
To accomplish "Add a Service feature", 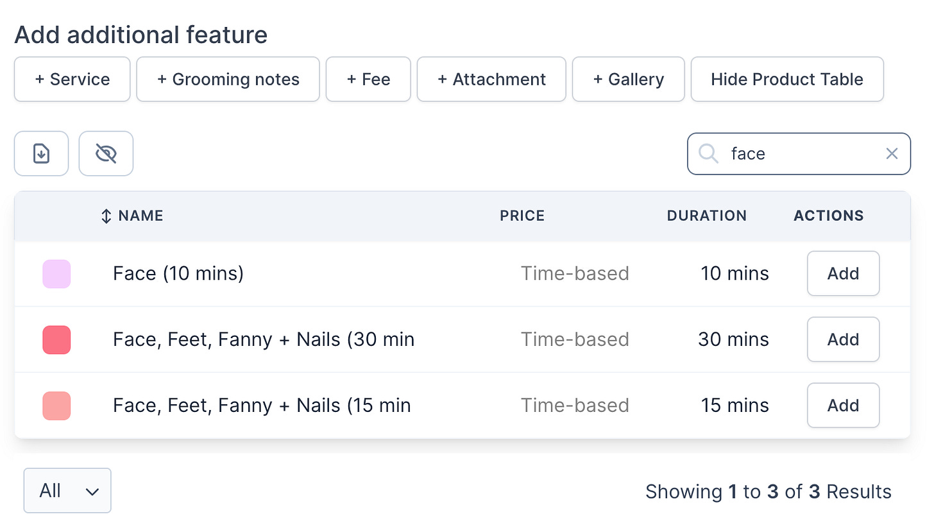I will point(72,80).
